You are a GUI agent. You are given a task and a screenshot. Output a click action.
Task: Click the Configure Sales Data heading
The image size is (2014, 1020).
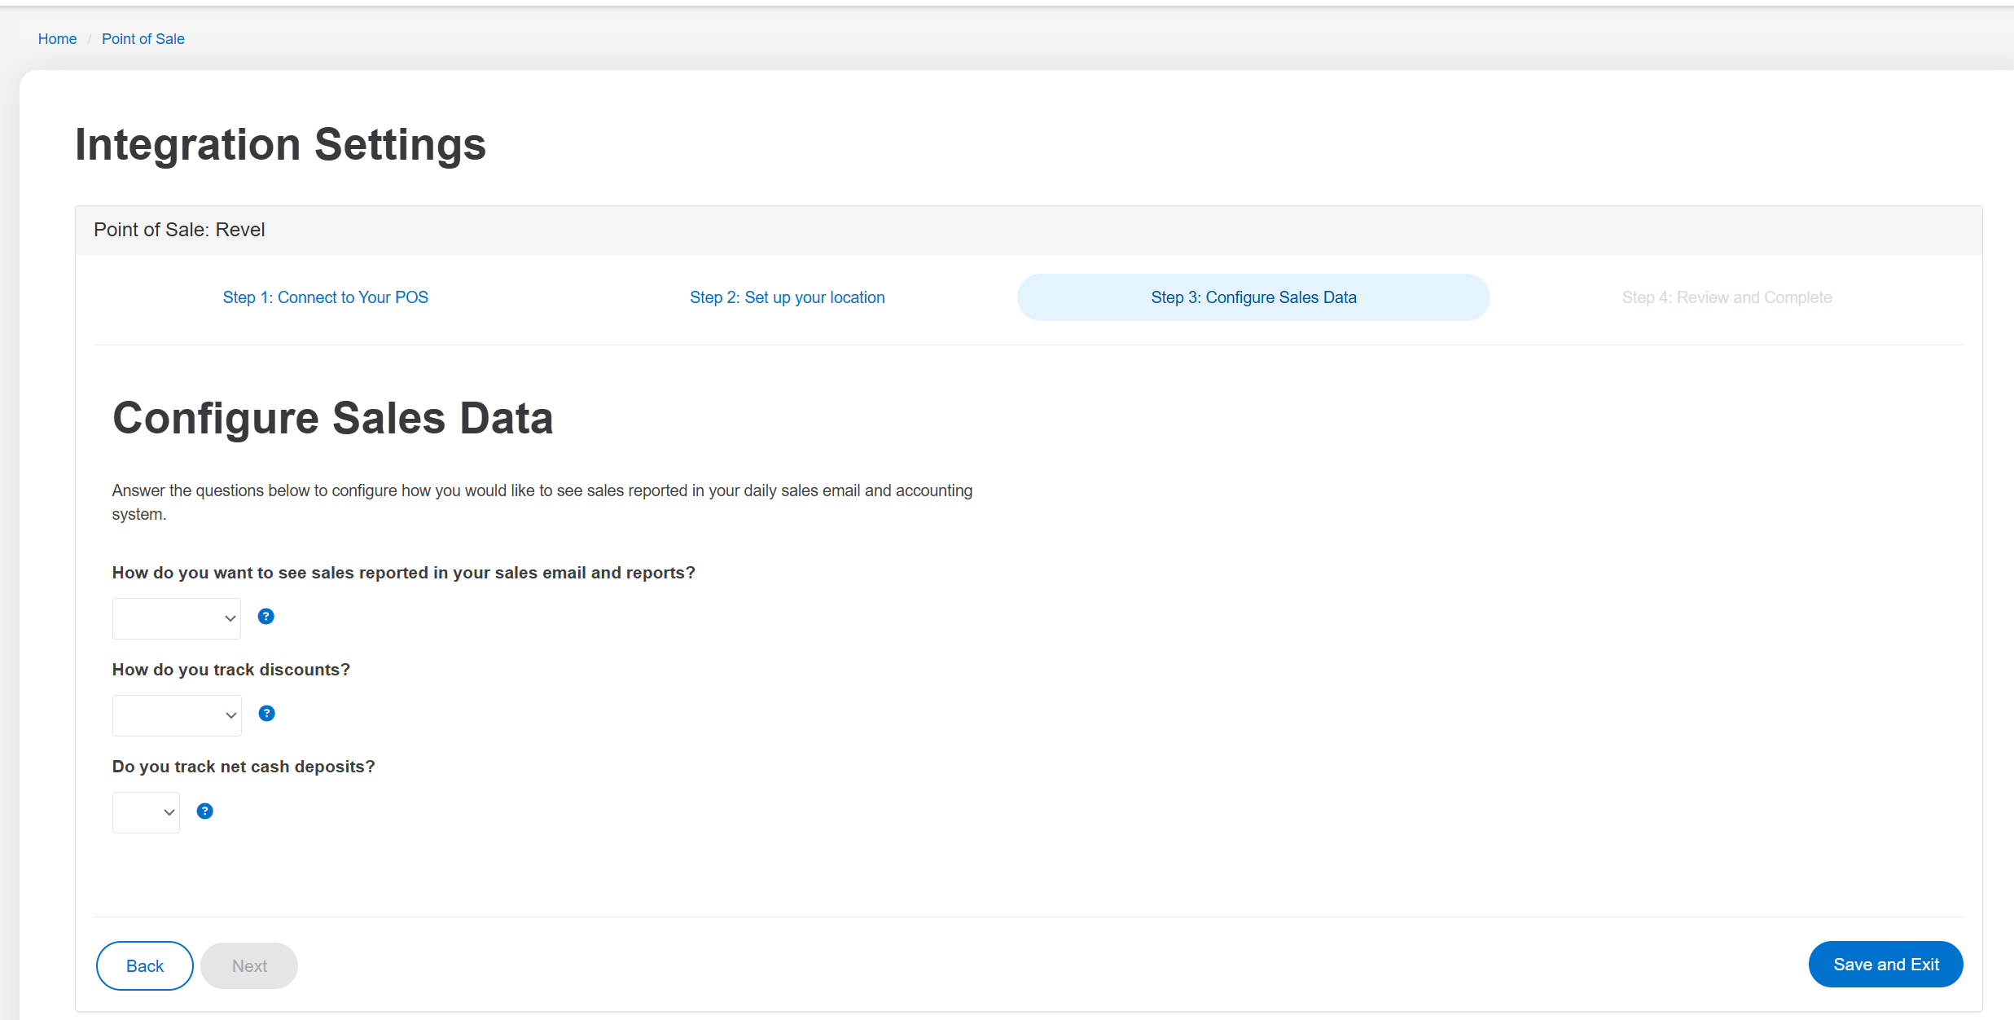tap(333, 418)
